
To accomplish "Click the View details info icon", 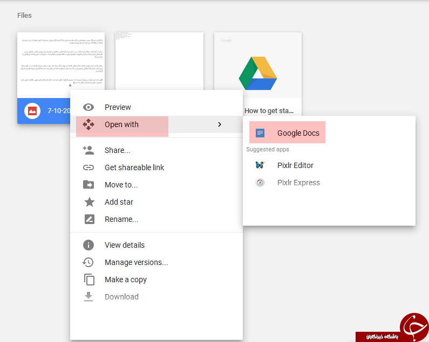I will click(88, 245).
